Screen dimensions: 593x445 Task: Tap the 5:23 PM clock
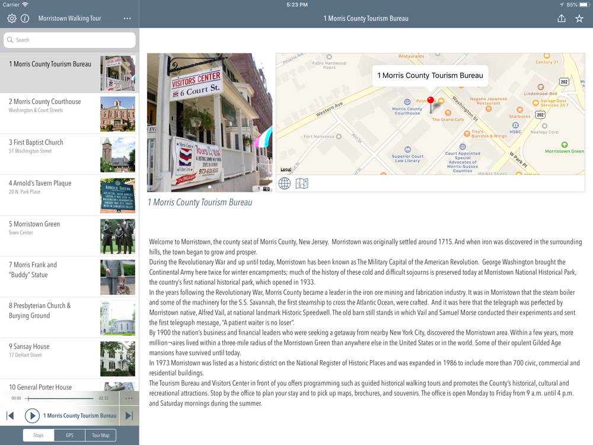coord(297,5)
